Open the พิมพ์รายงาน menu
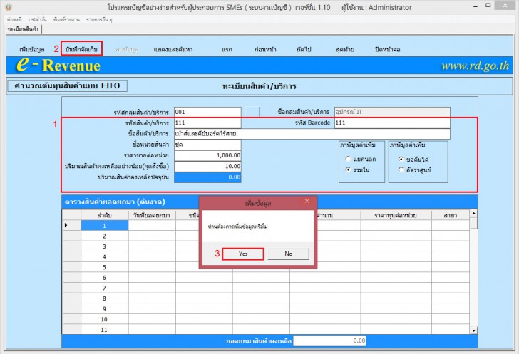Screen dimensions: 519x354 coord(66,19)
